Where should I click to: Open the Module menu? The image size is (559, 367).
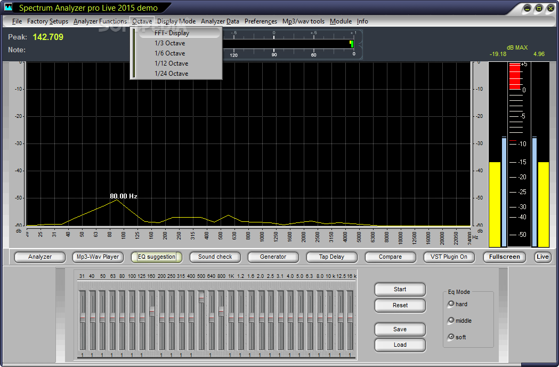point(341,21)
